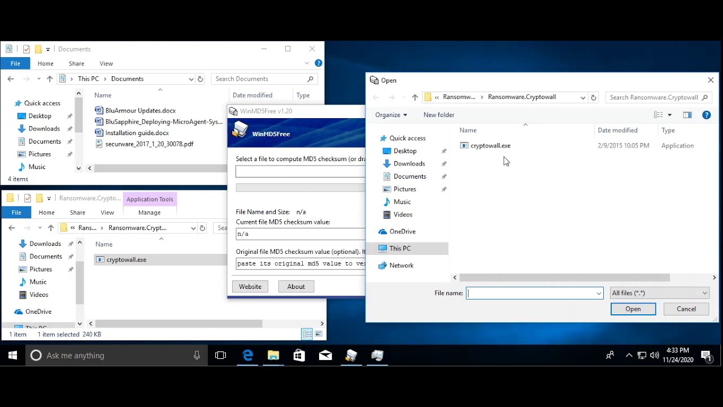Click the Open button in Open dialog
Screen dimensions: 723x407
point(633,309)
